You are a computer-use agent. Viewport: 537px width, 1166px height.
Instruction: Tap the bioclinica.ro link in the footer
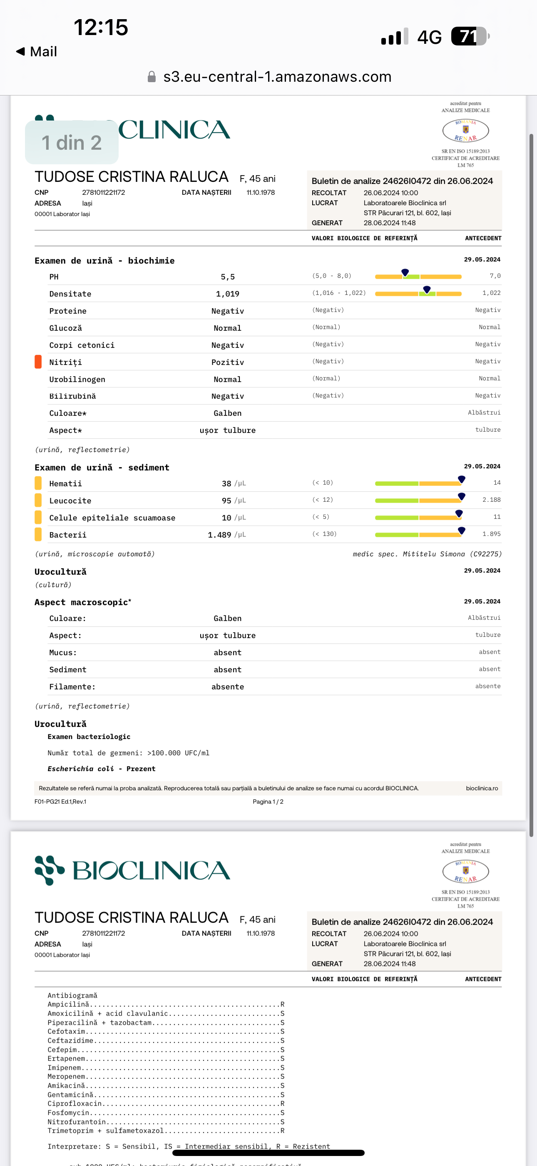coord(482,788)
